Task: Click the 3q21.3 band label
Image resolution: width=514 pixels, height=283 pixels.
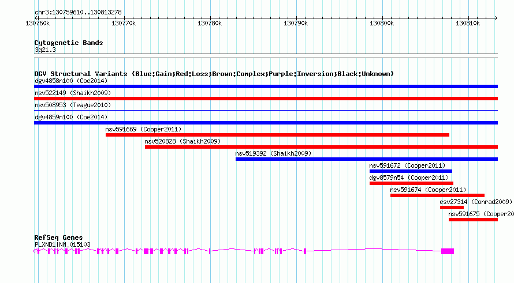Action: (45, 50)
